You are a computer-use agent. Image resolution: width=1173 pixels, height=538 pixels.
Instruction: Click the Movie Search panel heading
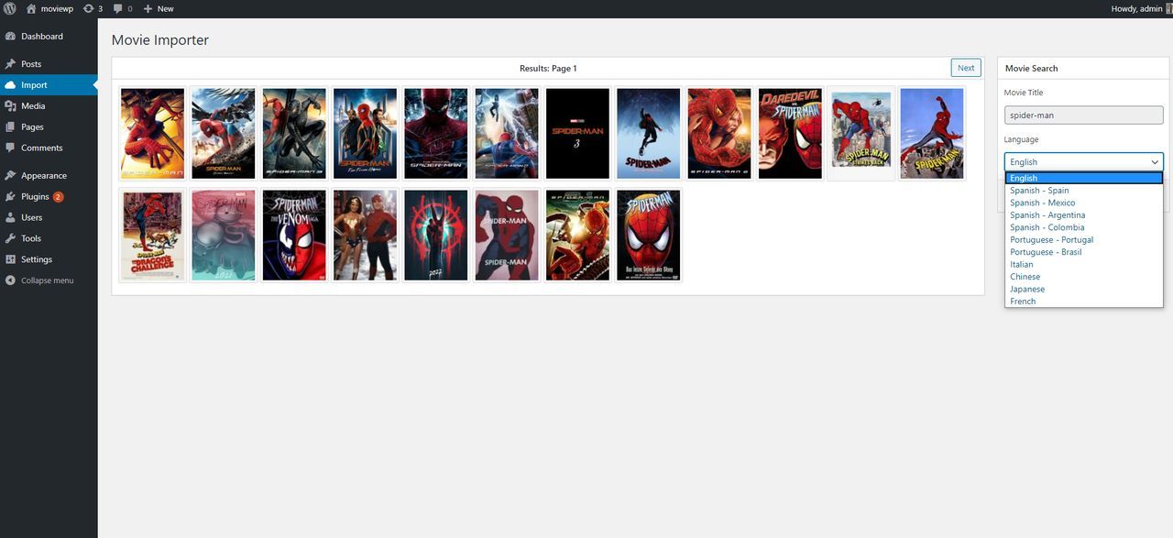pos(1031,68)
